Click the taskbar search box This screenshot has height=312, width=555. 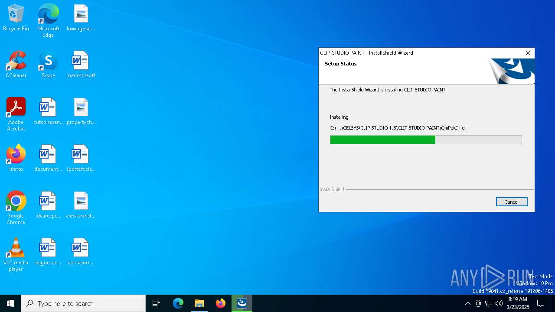click(x=83, y=303)
